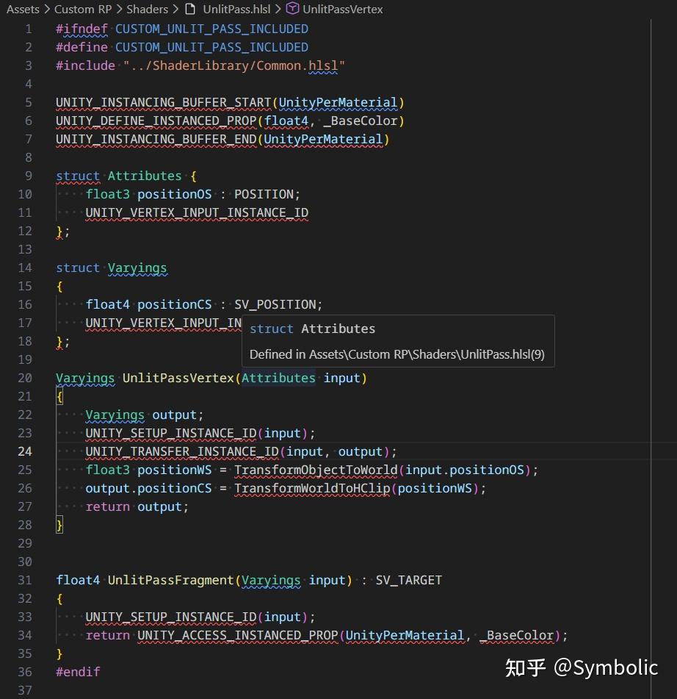The height and width of the screenshot is (699, 677).
Task: Click the cube symbol icon before UnlitPassVertex
Action: coord(292,9)
